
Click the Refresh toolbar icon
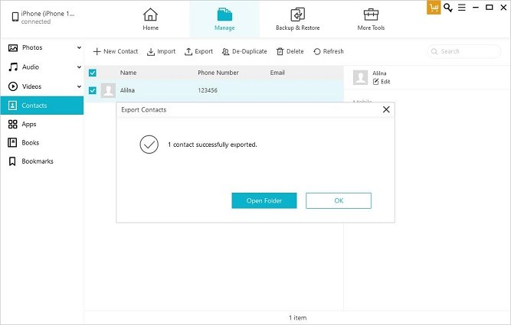click(317, 51)
